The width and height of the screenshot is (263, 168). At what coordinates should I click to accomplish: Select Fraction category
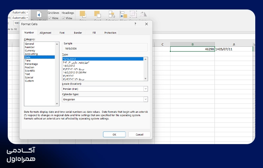[x=40, y=67]
